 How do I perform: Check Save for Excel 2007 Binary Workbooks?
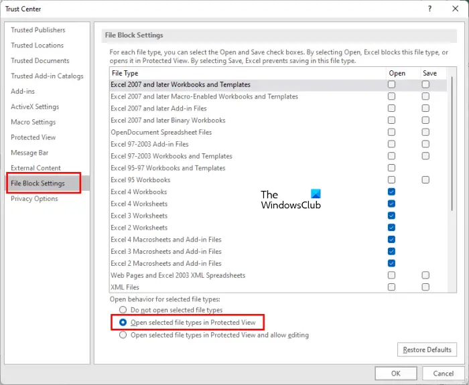(425, 120)
